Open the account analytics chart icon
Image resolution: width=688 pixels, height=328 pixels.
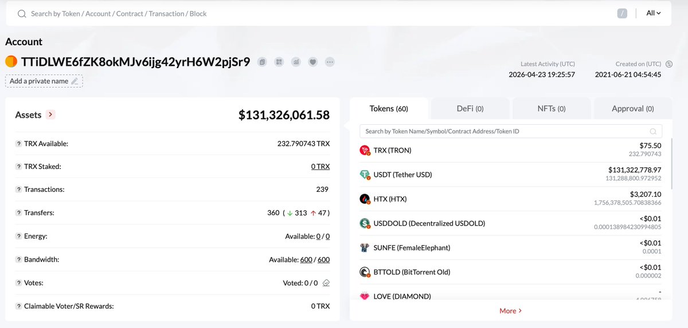pos(296,62)
